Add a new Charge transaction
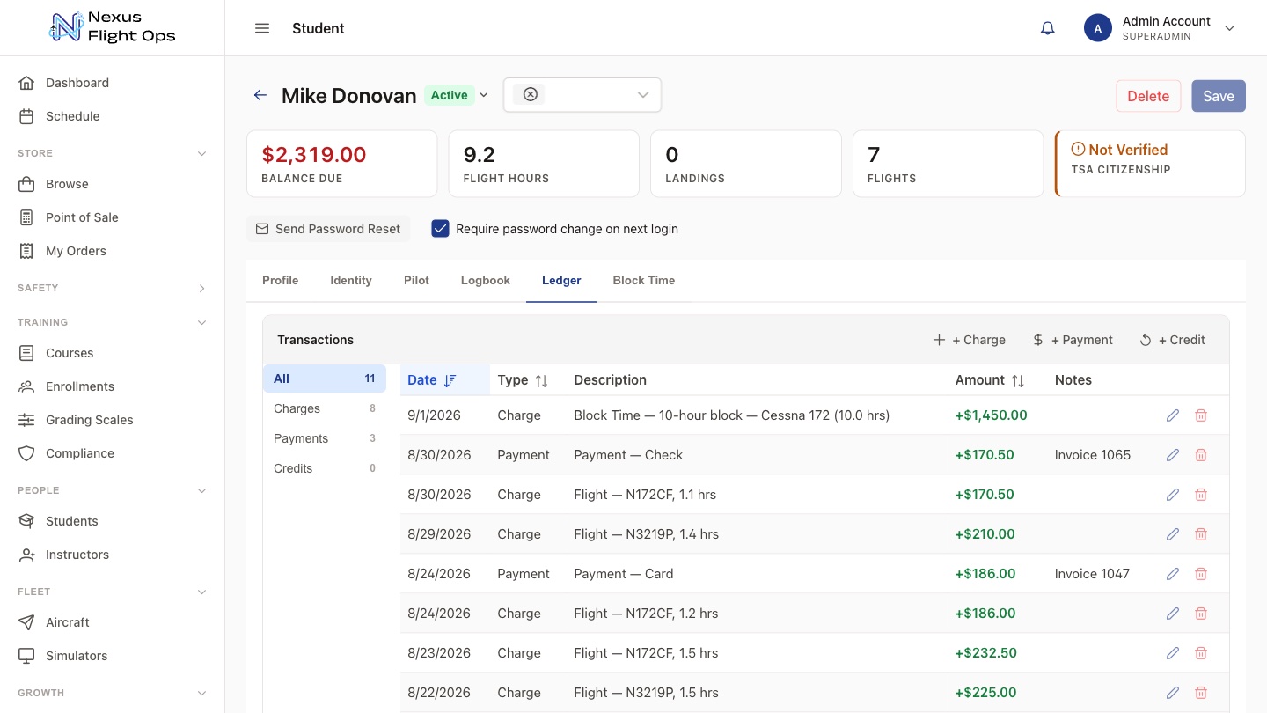 pyautogui.click(x=969, y=340)
